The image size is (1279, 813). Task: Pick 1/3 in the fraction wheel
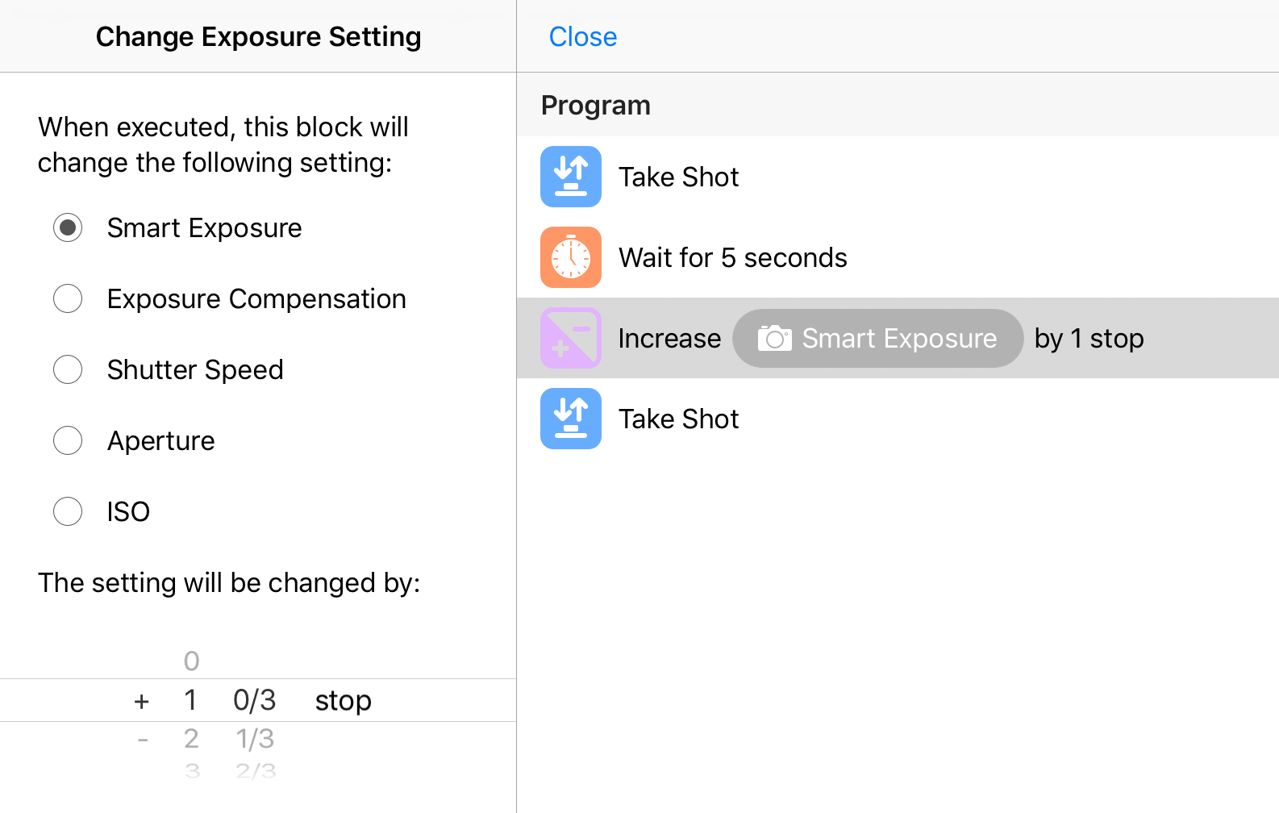click(255, 738)
